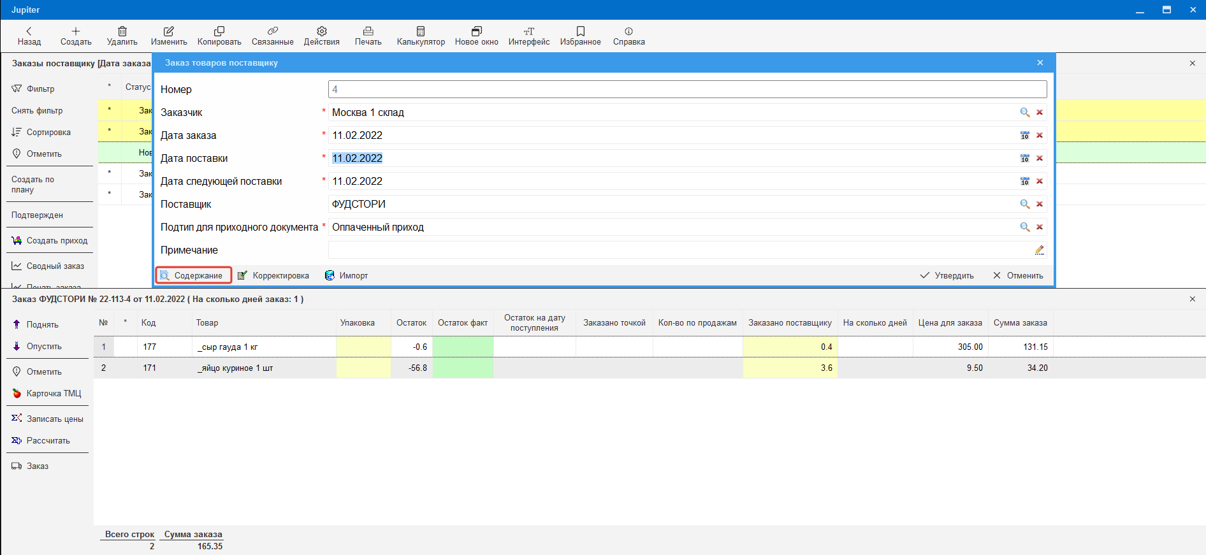Open Сортировка in the sidebar
The width and height of the screenshot is (1206, 555).
[41, 132]
